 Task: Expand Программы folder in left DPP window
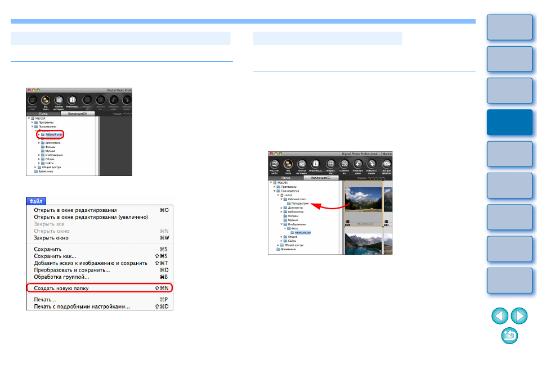pyautogui.click(x=33, y=123)
